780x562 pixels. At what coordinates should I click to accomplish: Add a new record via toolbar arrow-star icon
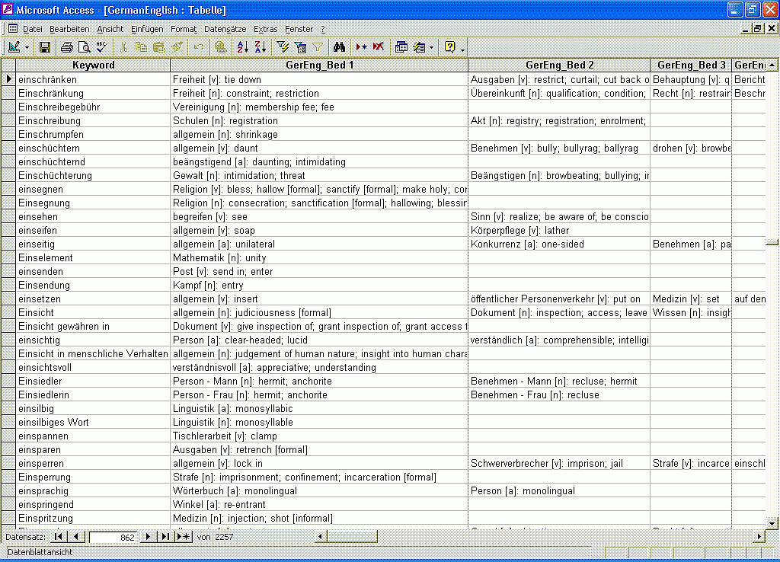(x=361, y=47)
